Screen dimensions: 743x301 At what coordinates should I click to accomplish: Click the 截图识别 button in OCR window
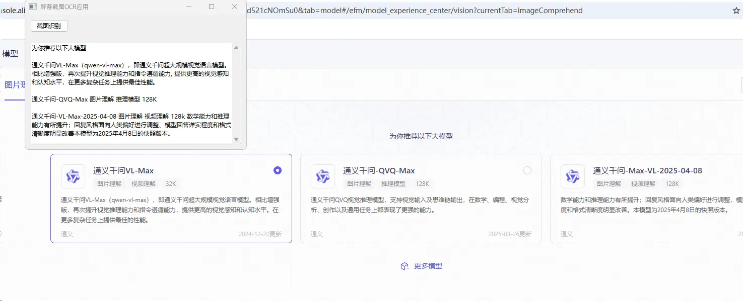(49, 26)
